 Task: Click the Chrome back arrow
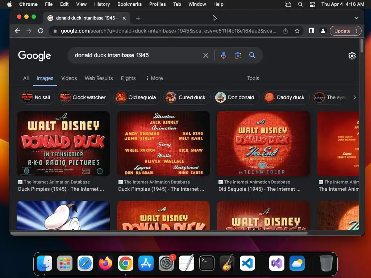pyautogui.click(x=17, y=31)
